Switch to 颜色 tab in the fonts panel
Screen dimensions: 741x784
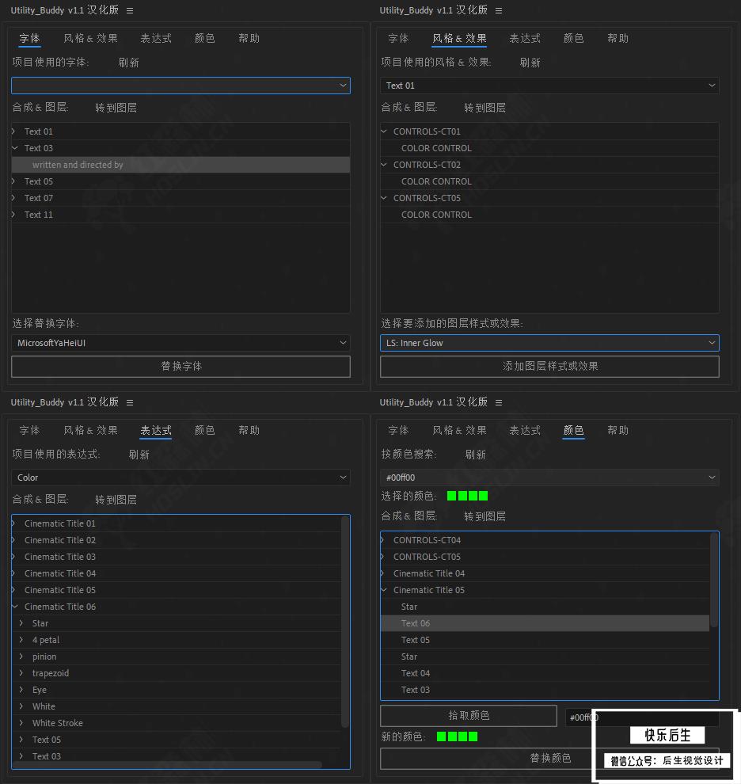tap(204, 39)
